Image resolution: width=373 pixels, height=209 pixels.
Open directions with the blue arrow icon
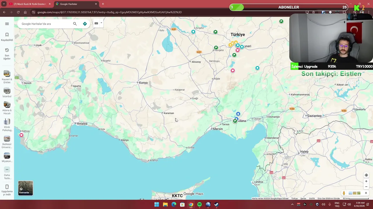tap(85, 24)
